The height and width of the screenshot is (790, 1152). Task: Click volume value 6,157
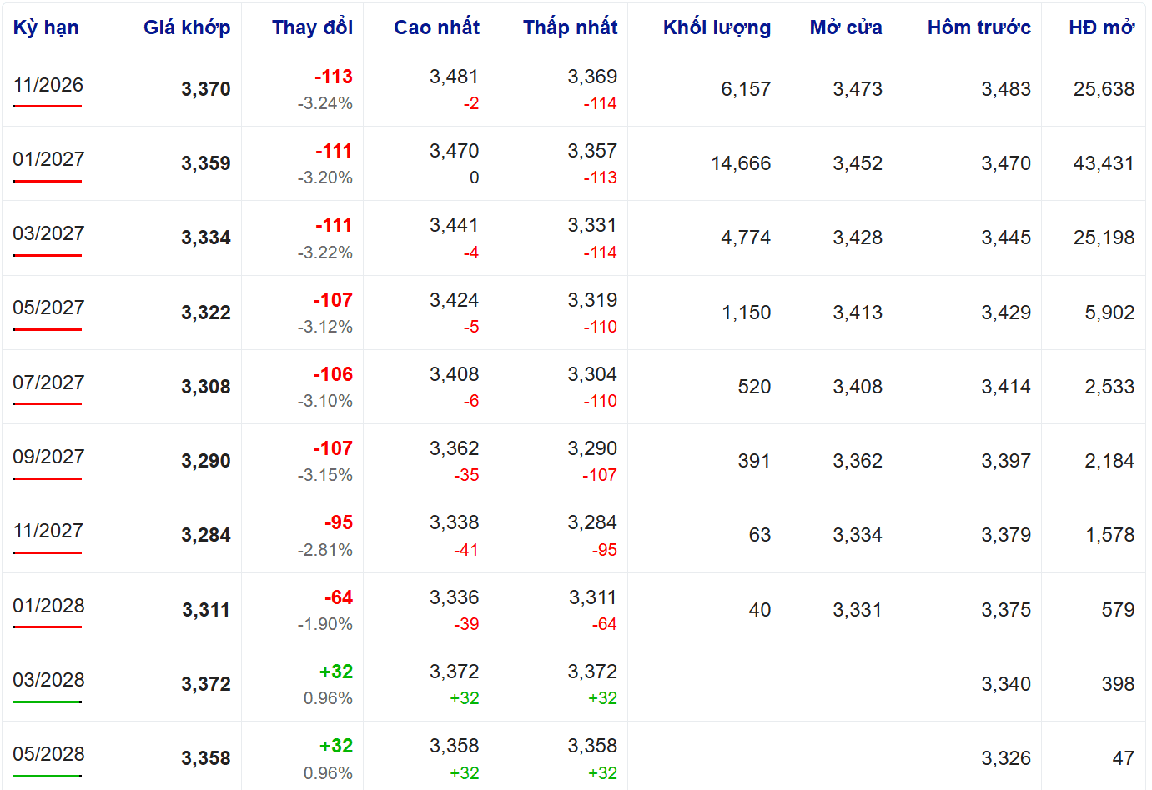point(746,89)
